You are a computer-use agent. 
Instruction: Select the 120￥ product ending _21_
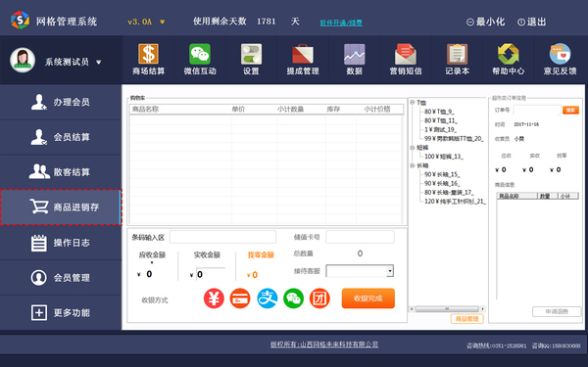click(455, 202)
